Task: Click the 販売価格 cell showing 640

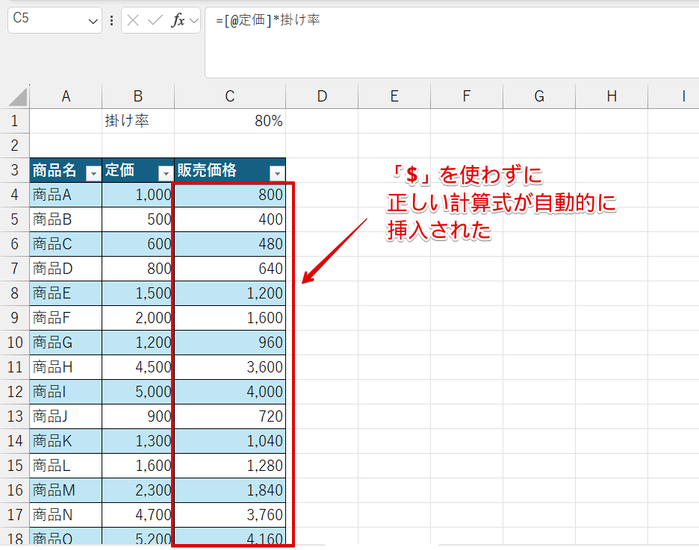Action: (230, 269)
